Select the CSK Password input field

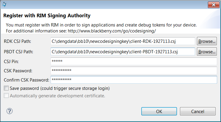coord(134,71)
